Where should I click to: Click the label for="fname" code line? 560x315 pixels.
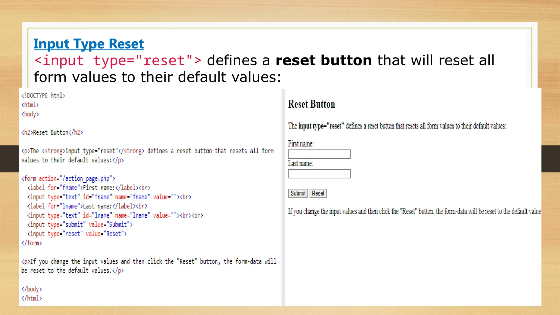click(x=89, y=188)
